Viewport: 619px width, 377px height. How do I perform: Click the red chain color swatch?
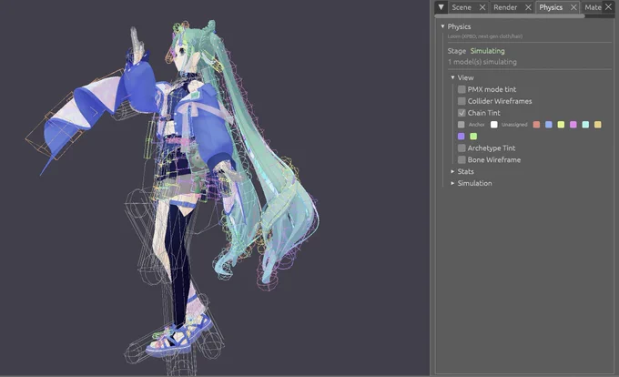(536, 125)
